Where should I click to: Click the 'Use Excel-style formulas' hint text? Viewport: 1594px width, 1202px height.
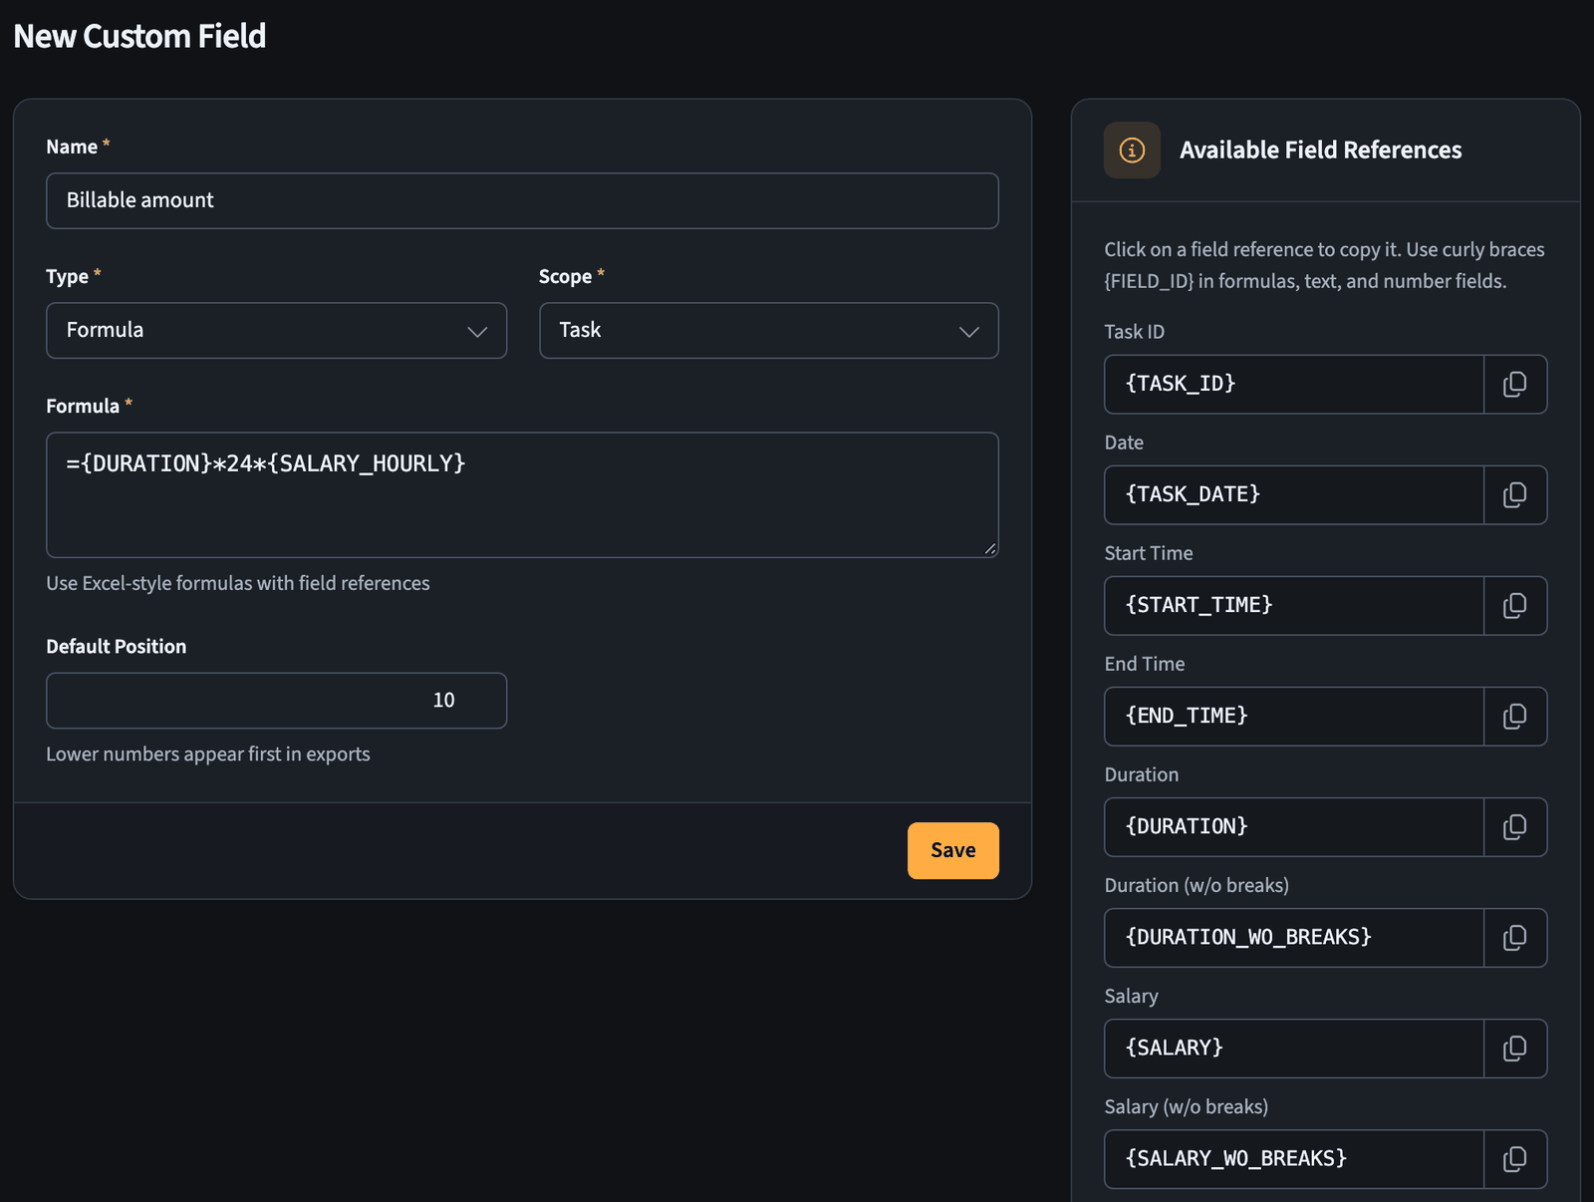point(238,583)
